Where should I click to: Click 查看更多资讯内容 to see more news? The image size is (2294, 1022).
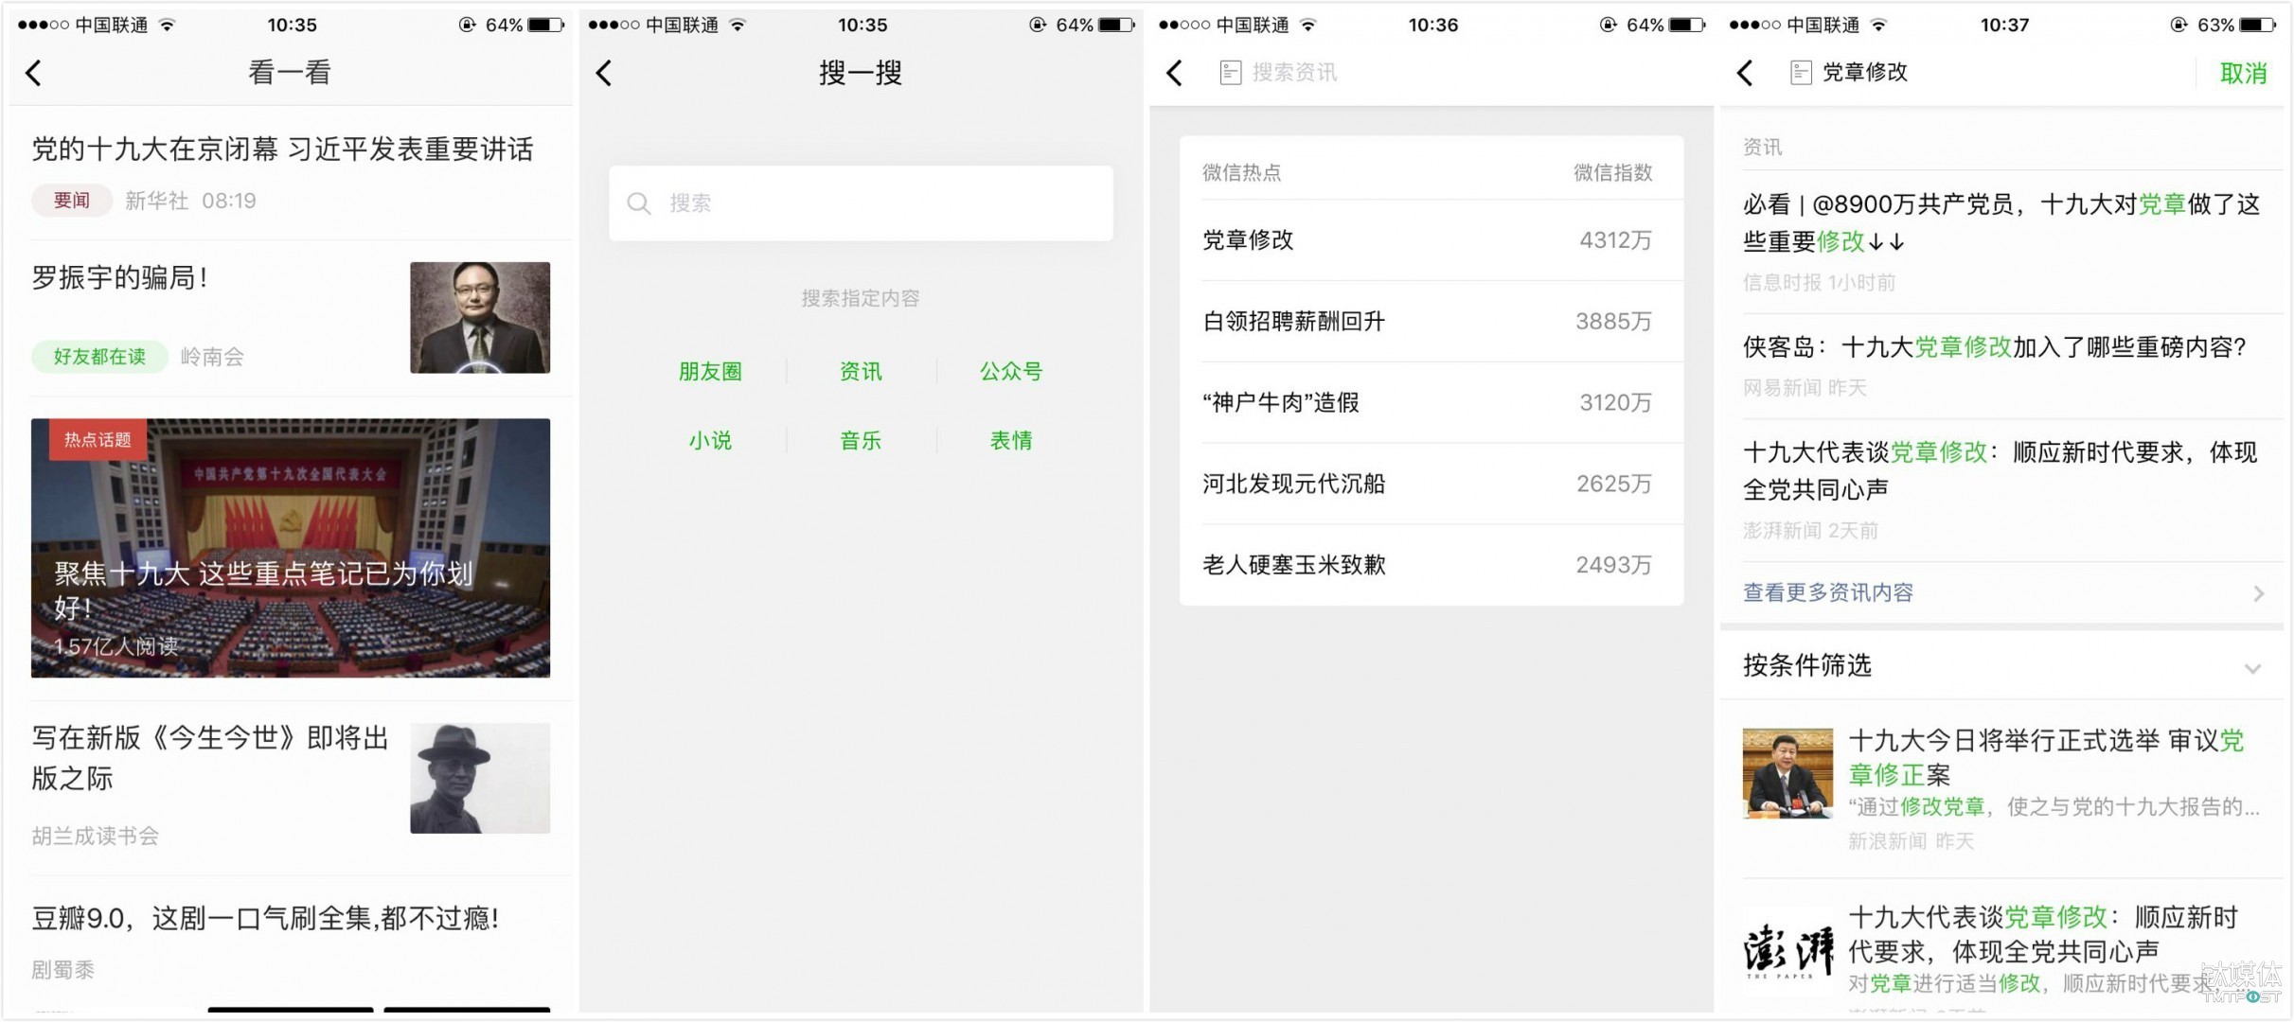pyautogui.click(x=1827, y=592)
